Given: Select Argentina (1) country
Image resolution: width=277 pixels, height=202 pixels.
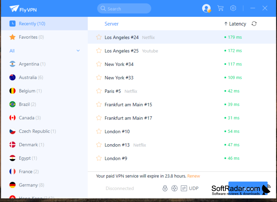Looking at the screenshot, I should click(x=44, y=64).
